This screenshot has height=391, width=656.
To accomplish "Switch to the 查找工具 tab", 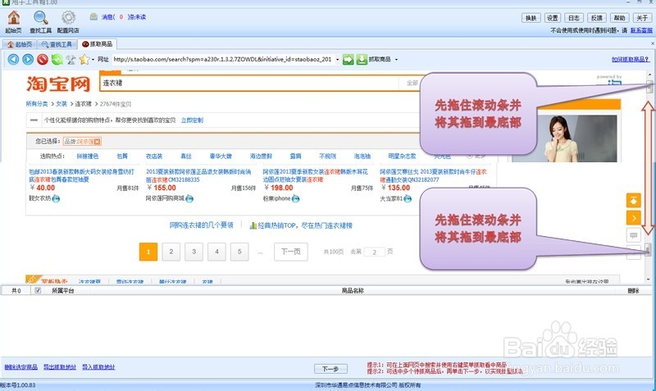I will coord(57,44).
